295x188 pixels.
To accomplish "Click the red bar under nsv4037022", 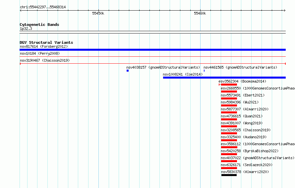I will point(229,161).
